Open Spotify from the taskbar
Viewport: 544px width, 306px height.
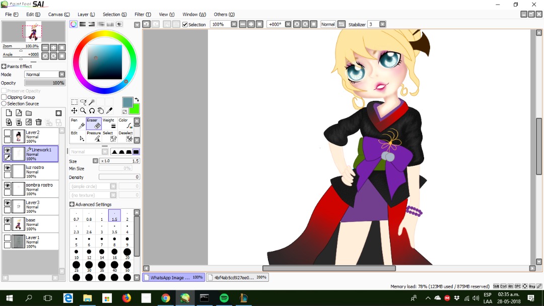(x=224, y=298)
